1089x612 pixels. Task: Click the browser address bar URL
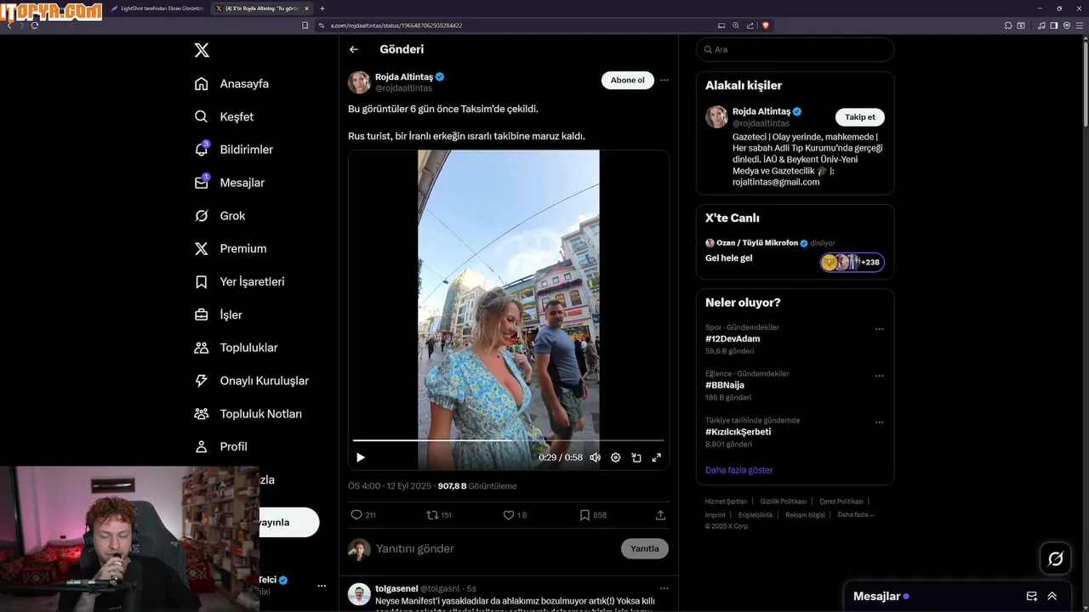(396, 25)
